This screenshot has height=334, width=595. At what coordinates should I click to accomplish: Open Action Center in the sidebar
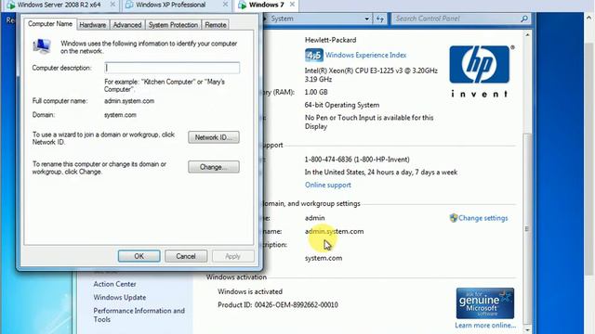[x=114, y=284]
